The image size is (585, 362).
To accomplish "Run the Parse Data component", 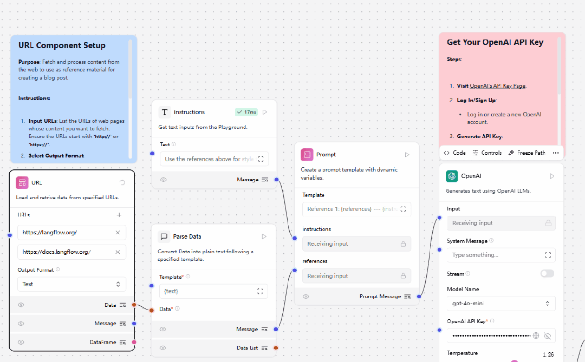I will coord(264,236).
